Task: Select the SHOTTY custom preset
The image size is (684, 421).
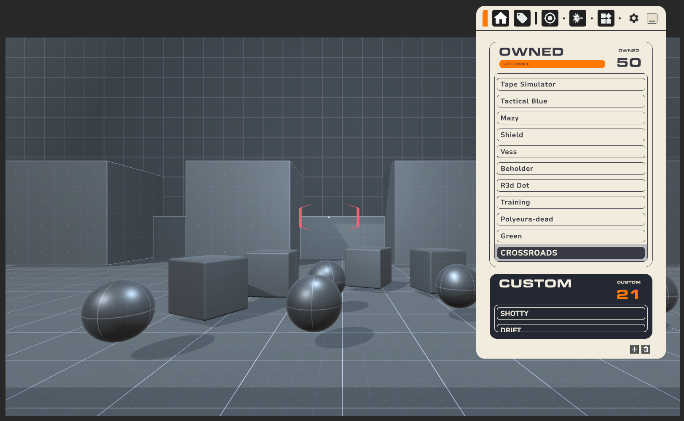Action: [571, 314]
